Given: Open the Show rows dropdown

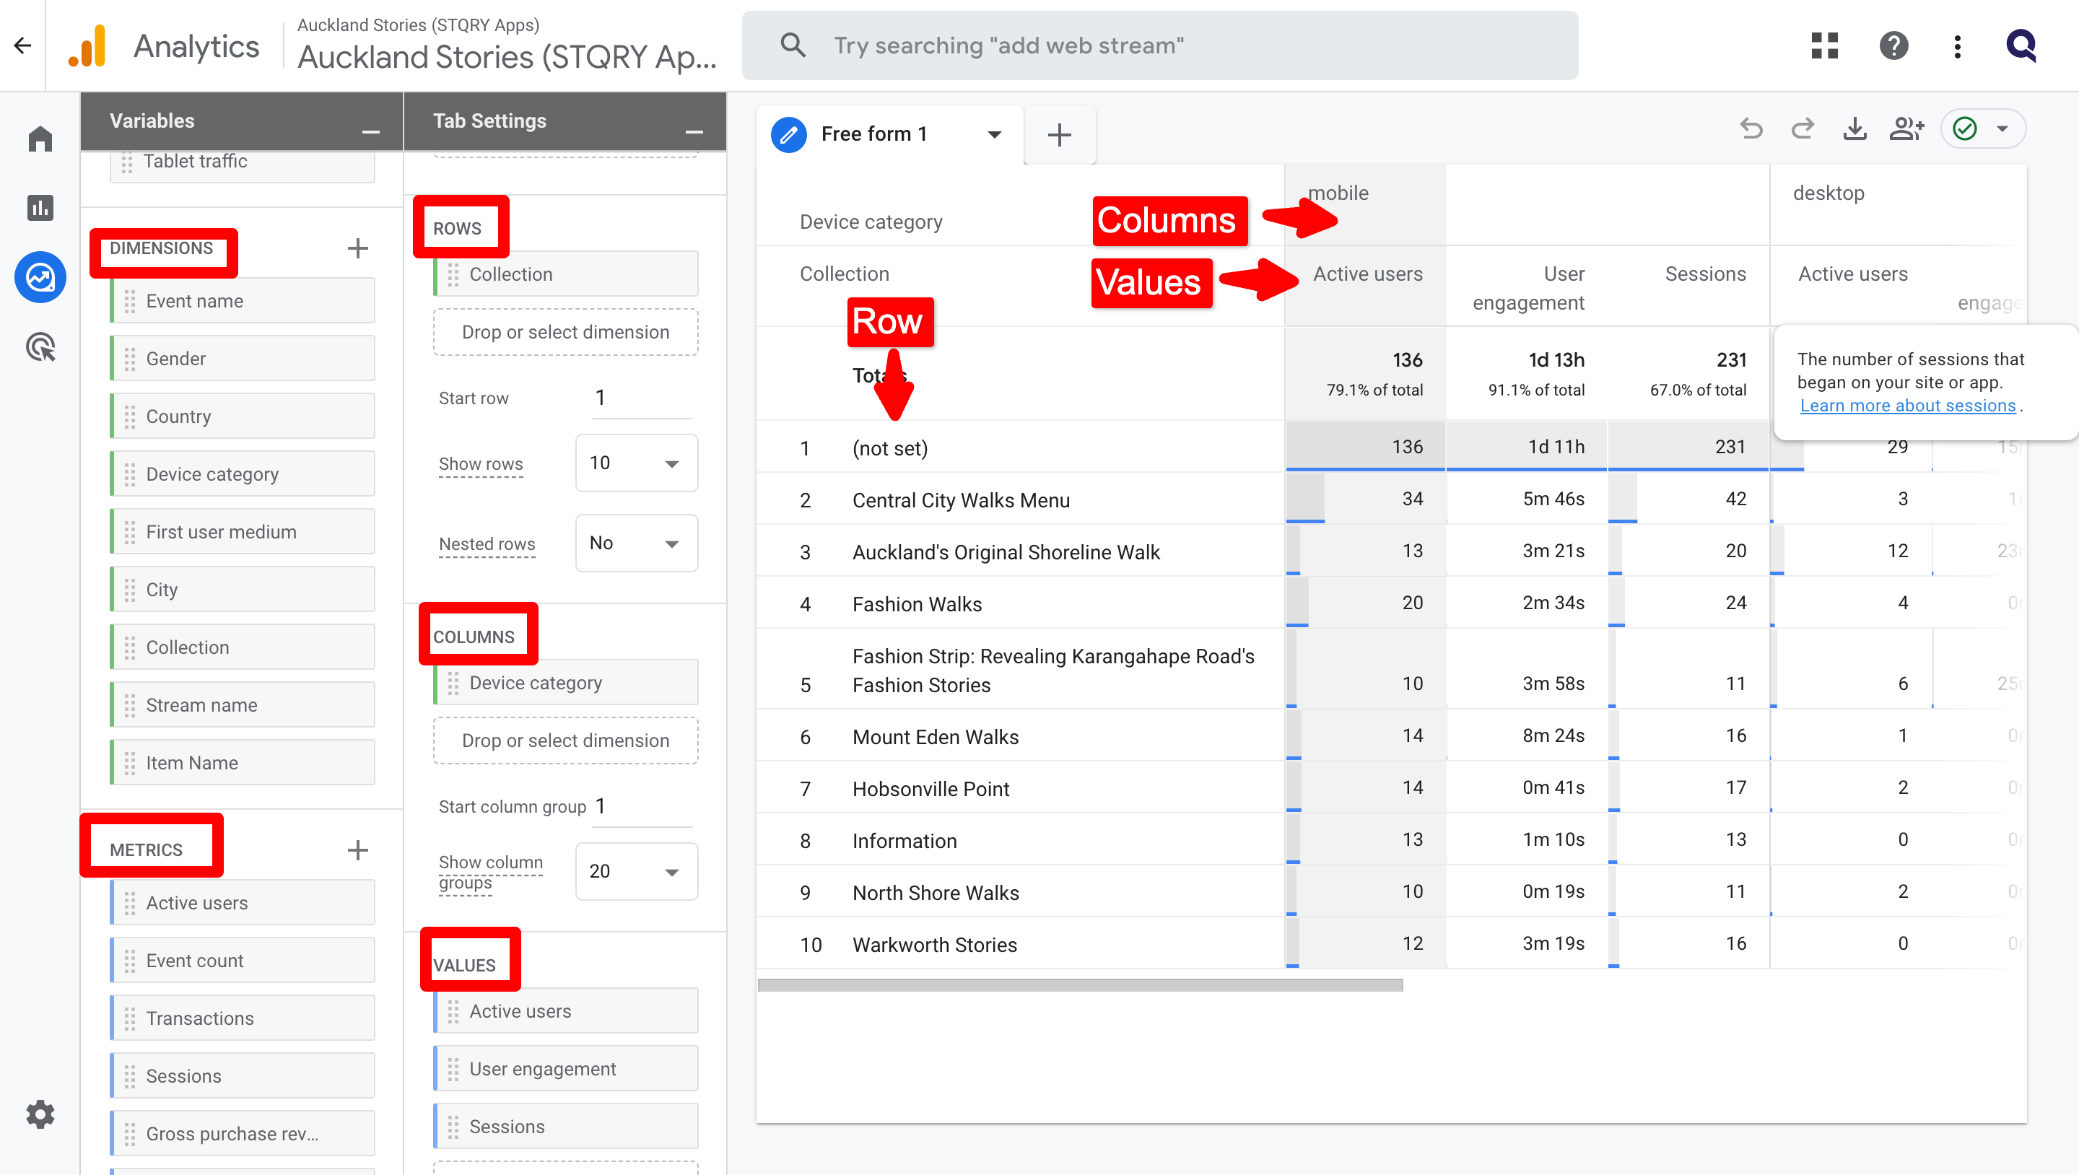Looking at the screenshot, I should tap(636, 463).
